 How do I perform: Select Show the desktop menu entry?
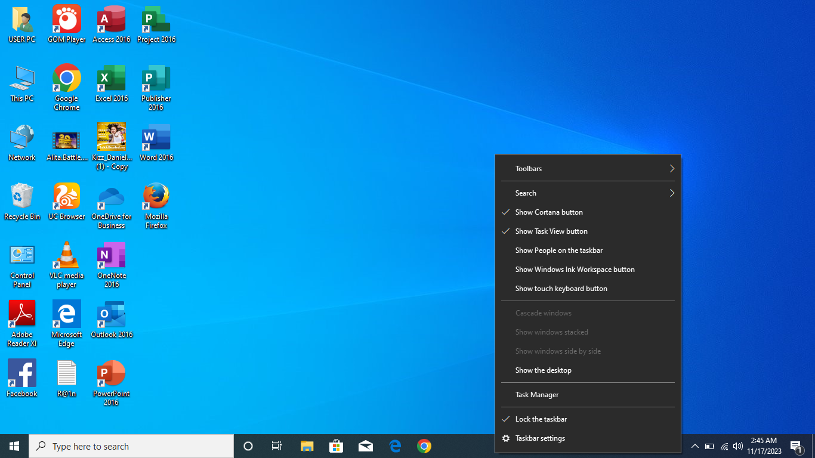point(544,370)
